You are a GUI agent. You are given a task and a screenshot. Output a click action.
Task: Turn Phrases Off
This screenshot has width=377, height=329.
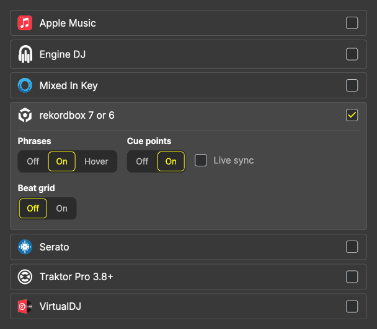coord(33,161)
